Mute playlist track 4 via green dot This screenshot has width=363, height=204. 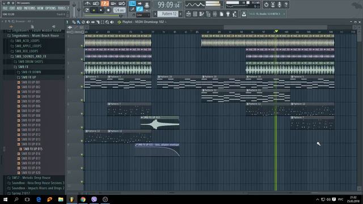[x=82, y=87]
